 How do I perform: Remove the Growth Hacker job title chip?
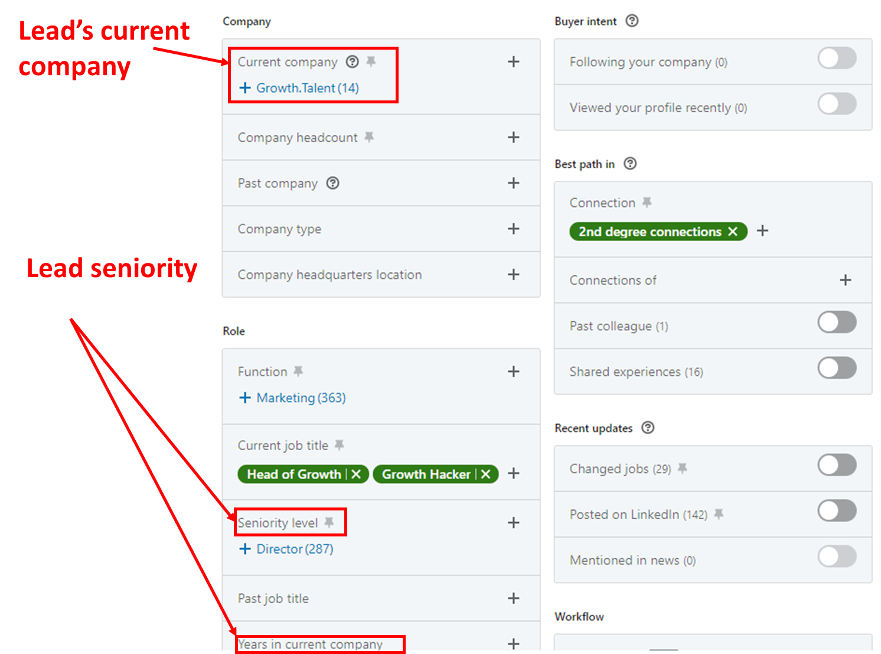click(485, 474)
